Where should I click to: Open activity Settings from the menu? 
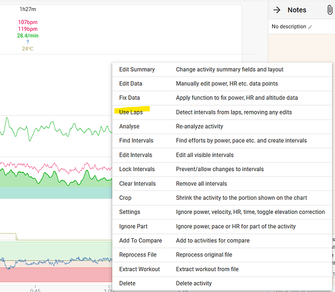point(222,212)
